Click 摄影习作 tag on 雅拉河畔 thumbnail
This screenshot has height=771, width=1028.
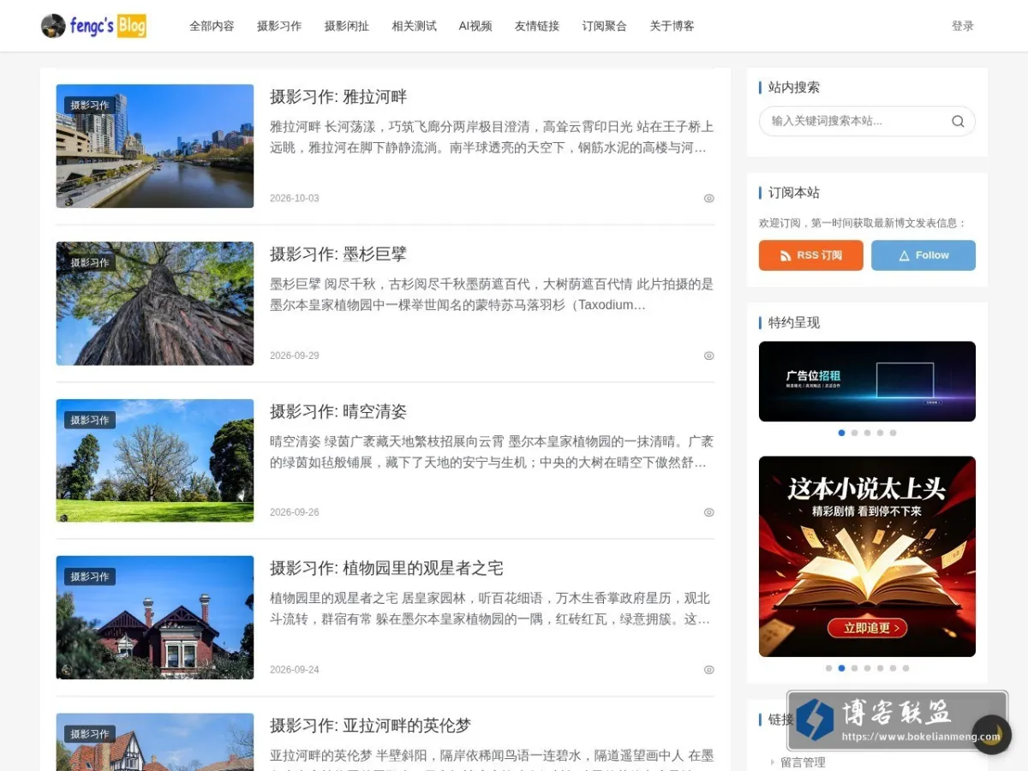tap(90, 105)
